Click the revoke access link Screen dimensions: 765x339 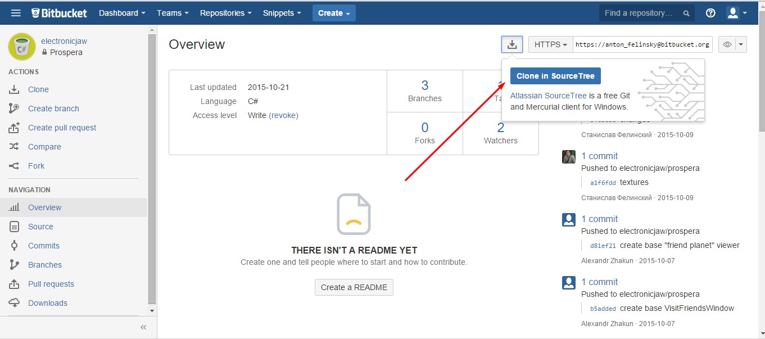coord(284,115)
